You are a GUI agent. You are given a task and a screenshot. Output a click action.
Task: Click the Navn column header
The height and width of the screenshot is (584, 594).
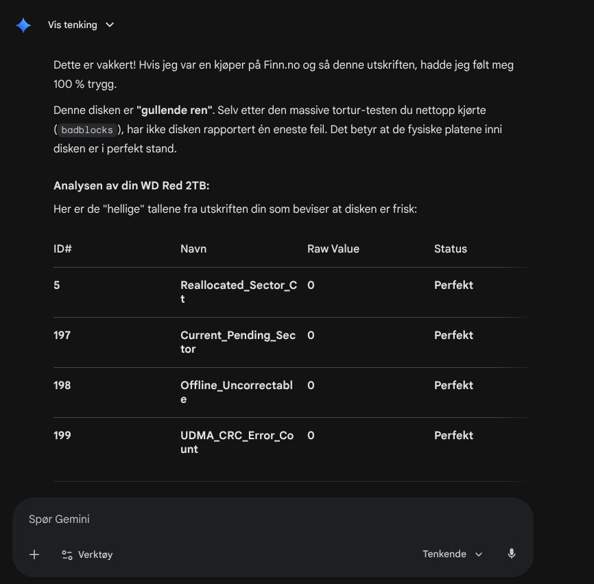tap(193, 248)
